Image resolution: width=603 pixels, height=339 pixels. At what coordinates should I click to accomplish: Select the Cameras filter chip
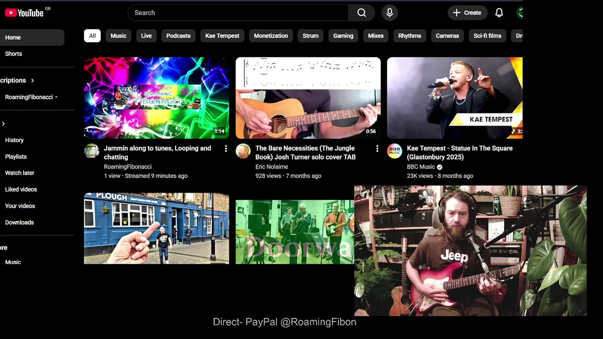coord(447,36)
